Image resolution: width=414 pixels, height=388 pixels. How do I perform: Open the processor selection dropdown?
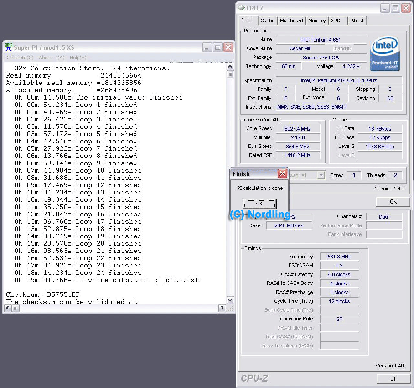click(x=321, y=175)
